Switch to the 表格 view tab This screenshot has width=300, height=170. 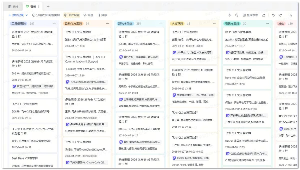13,7
